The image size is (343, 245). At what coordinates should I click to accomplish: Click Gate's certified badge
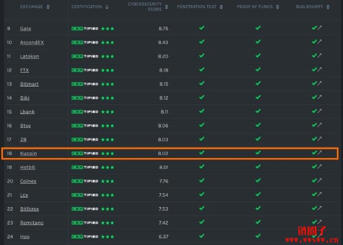click(x=85, y=29)
